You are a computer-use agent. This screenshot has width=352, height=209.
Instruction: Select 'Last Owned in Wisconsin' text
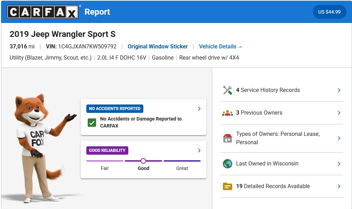pyautogui.click(x=267, y=164)
